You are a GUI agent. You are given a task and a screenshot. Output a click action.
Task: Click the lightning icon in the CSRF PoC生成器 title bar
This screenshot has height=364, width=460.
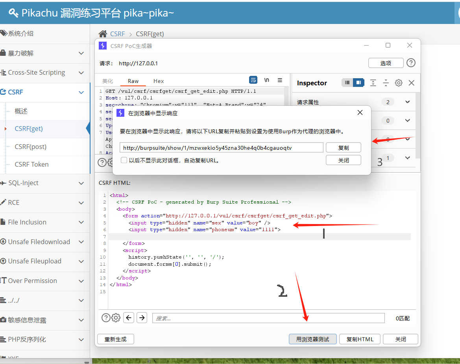tap(103, 46)
